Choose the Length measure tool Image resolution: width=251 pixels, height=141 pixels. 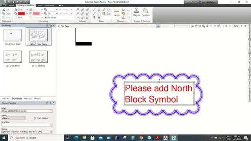click(x=117, y=13)
